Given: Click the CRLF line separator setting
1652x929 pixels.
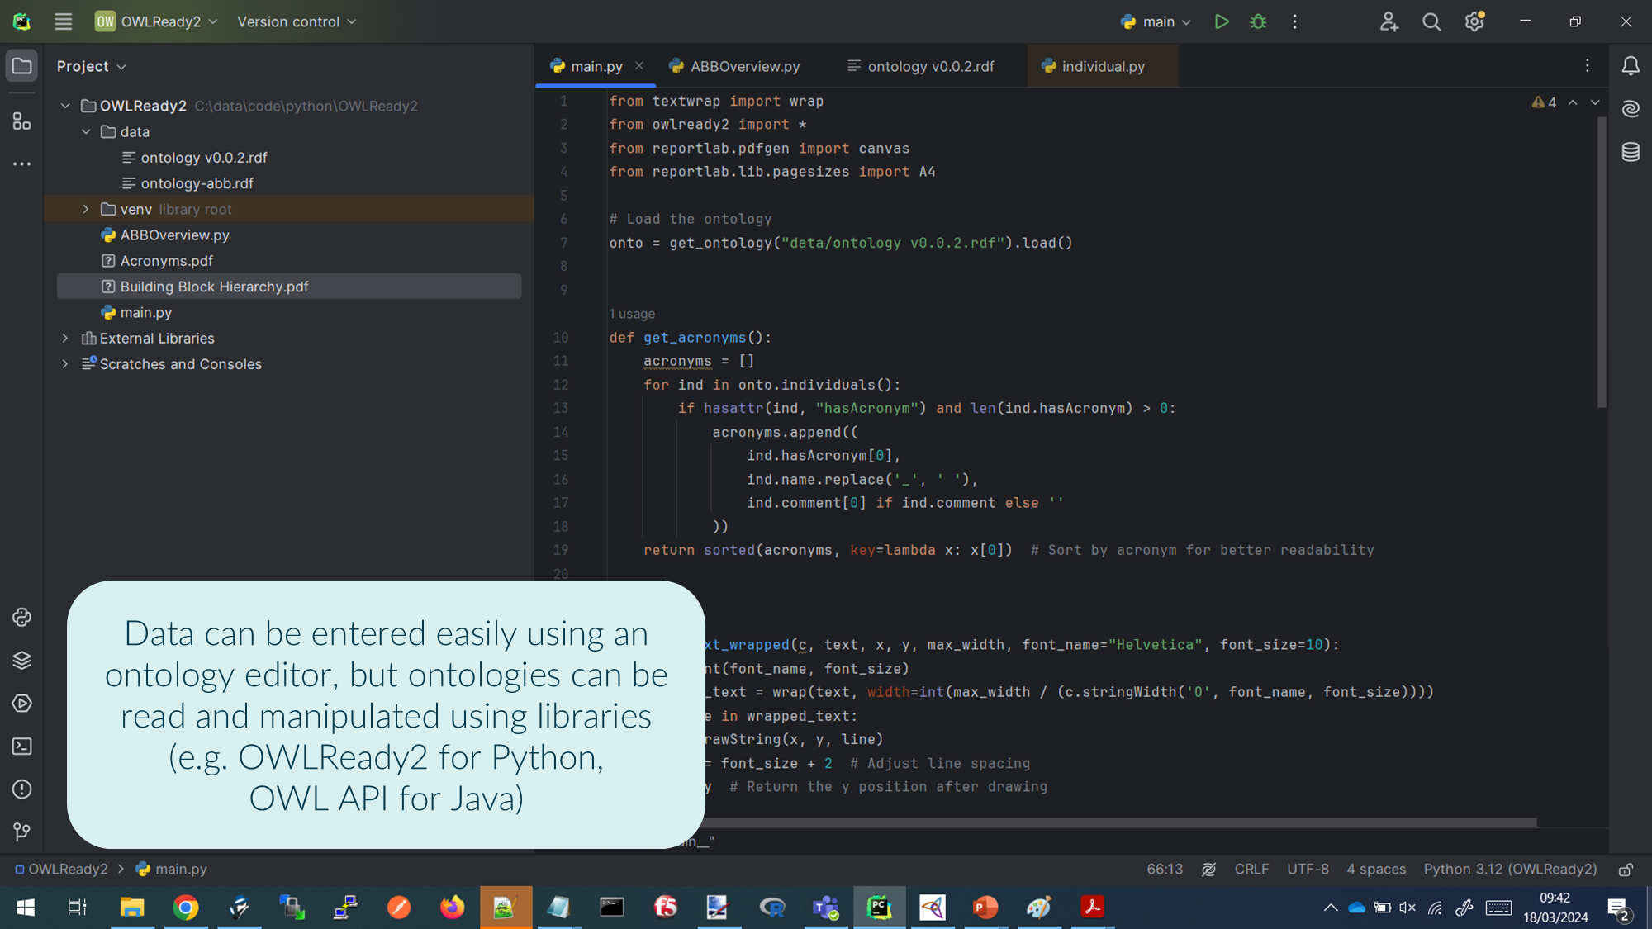Looking at the screenshot, I should coord(1251,870).
